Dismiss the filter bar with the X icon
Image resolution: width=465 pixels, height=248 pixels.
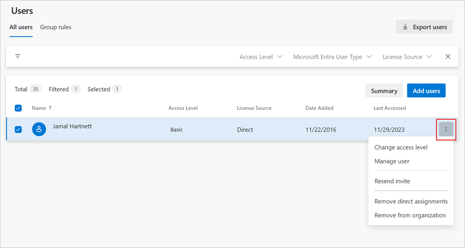[x=448, y=56]
